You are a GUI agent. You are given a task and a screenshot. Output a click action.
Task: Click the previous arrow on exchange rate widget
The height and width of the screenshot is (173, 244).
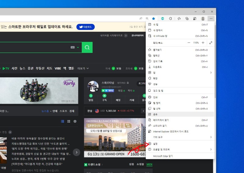coord(143,111)
